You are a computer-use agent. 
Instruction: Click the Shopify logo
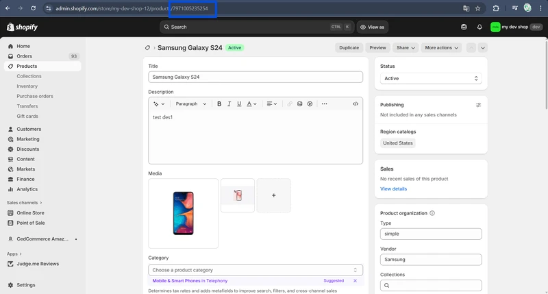click(22, 27)
